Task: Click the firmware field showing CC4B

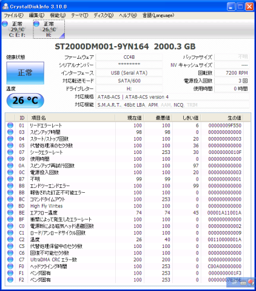Action: pos(129,57)
